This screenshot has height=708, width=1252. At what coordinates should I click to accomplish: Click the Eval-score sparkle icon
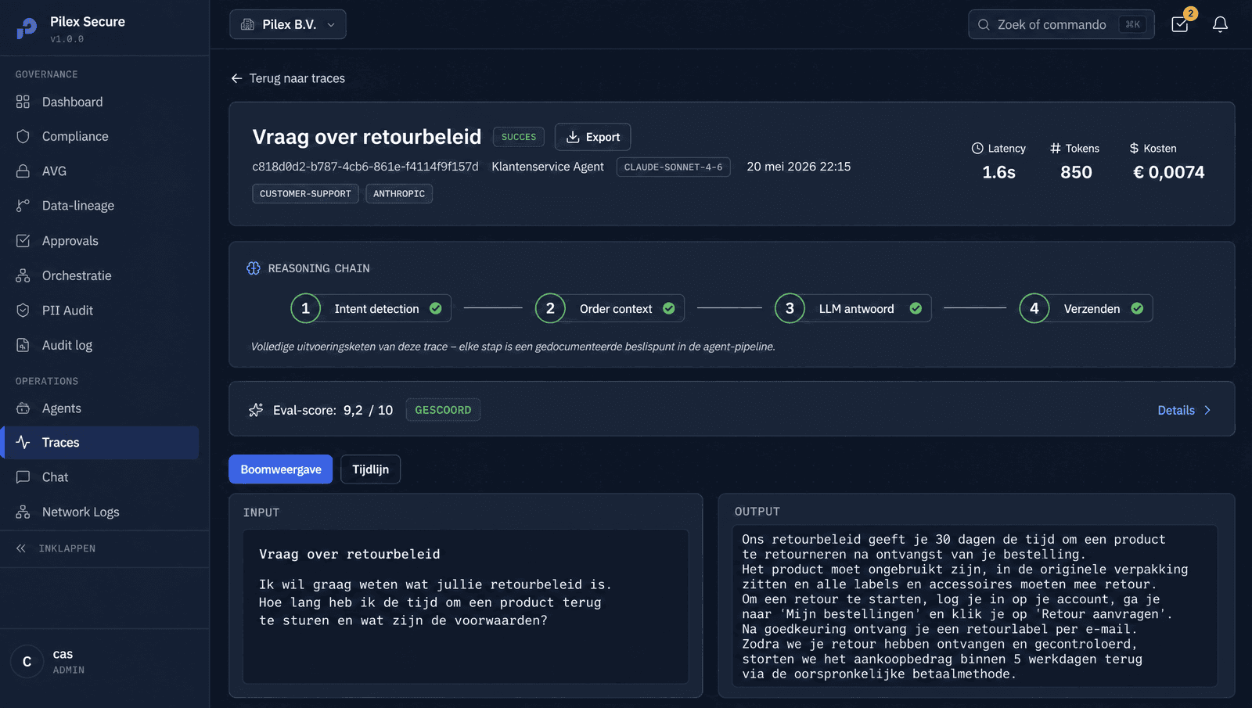(x=256, y=410)
